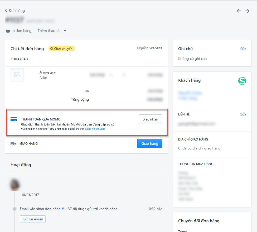The height and width of the screenshot is (232, 257).
Task: Click the back chevron before Đơn hàng
Action: pyautogui.click(x=6, y=10)
